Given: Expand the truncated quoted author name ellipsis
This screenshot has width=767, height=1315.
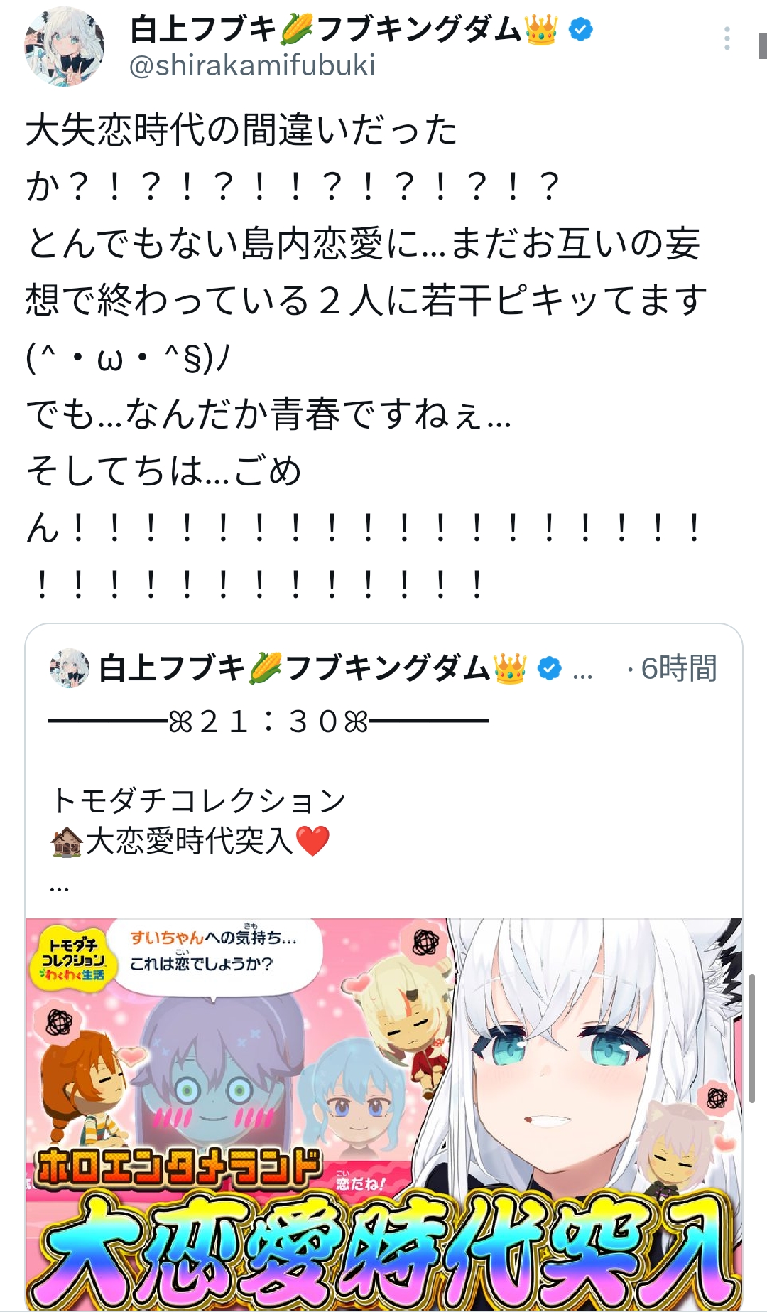Looking at the screenshot, I should (x=582, y=672).
